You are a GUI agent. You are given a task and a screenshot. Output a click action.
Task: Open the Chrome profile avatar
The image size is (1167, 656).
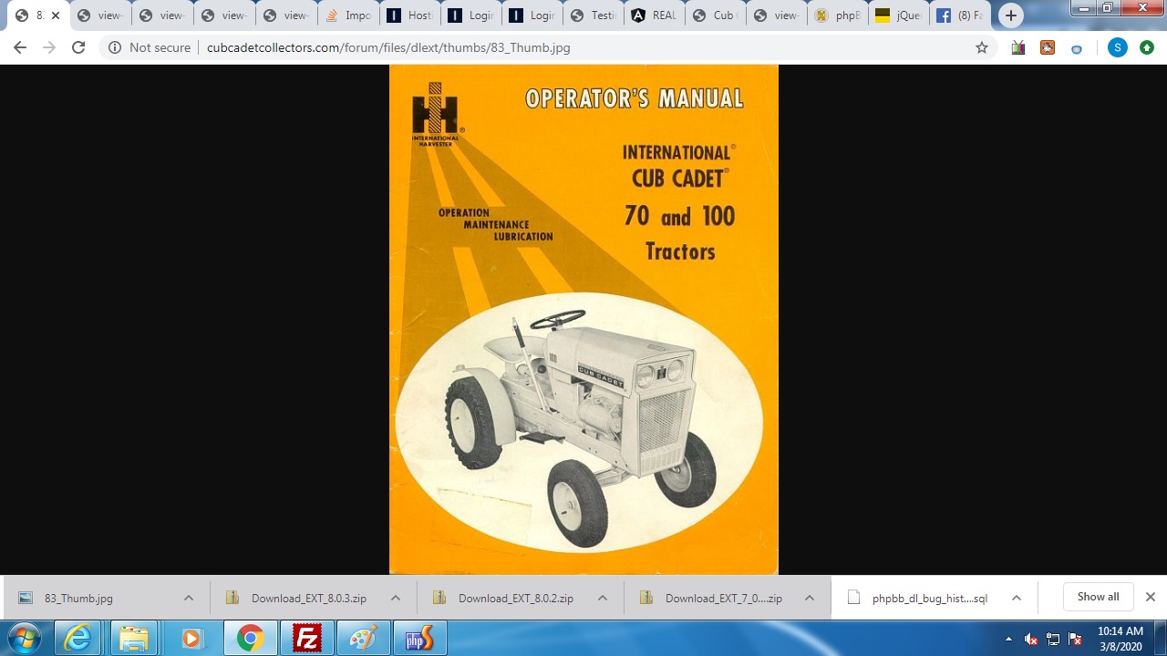point(1117,47)
